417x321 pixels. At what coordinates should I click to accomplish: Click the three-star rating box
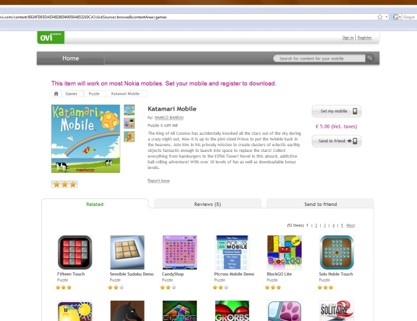tap(64, 184)
